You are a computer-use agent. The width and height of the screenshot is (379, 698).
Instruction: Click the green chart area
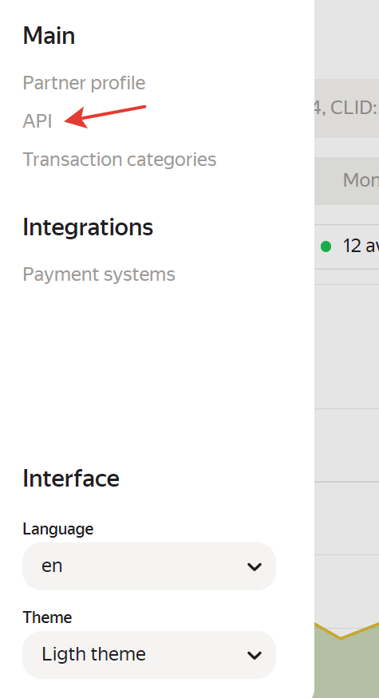[x=346, y=663]
